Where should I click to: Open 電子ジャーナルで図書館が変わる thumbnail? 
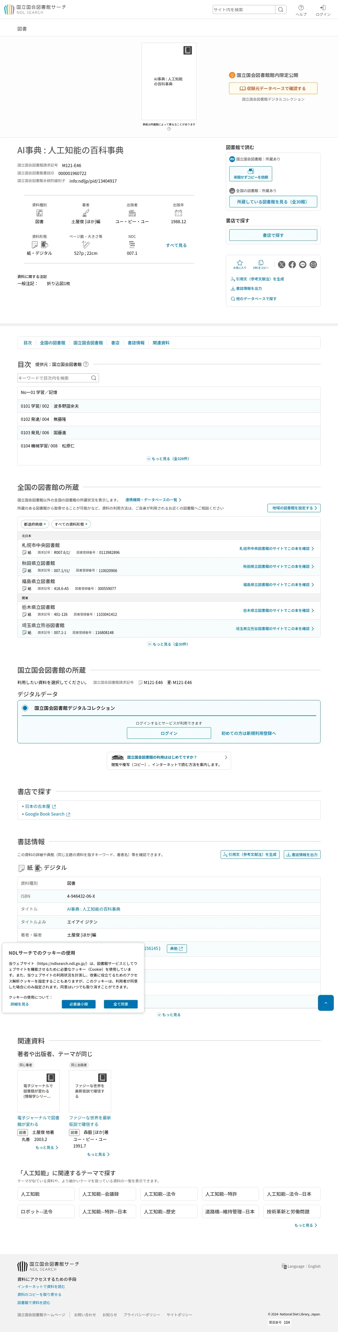coord(38,1091)
